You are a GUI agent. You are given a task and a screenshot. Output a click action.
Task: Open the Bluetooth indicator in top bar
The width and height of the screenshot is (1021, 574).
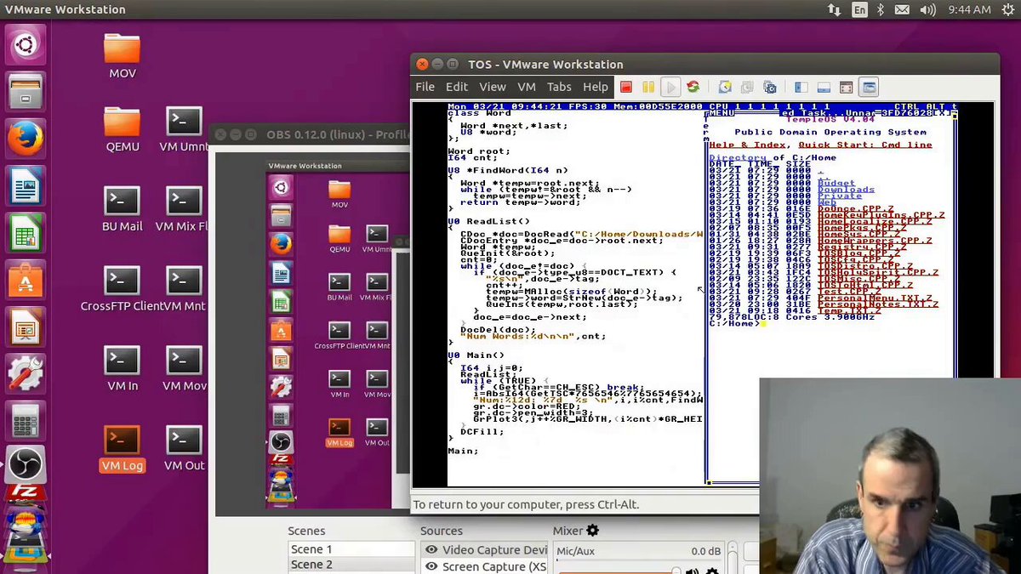coord(881,9)
